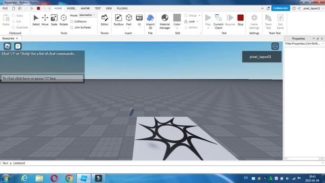
Task: Open the Mode Geometric dropdown
Action: point(87,15)
